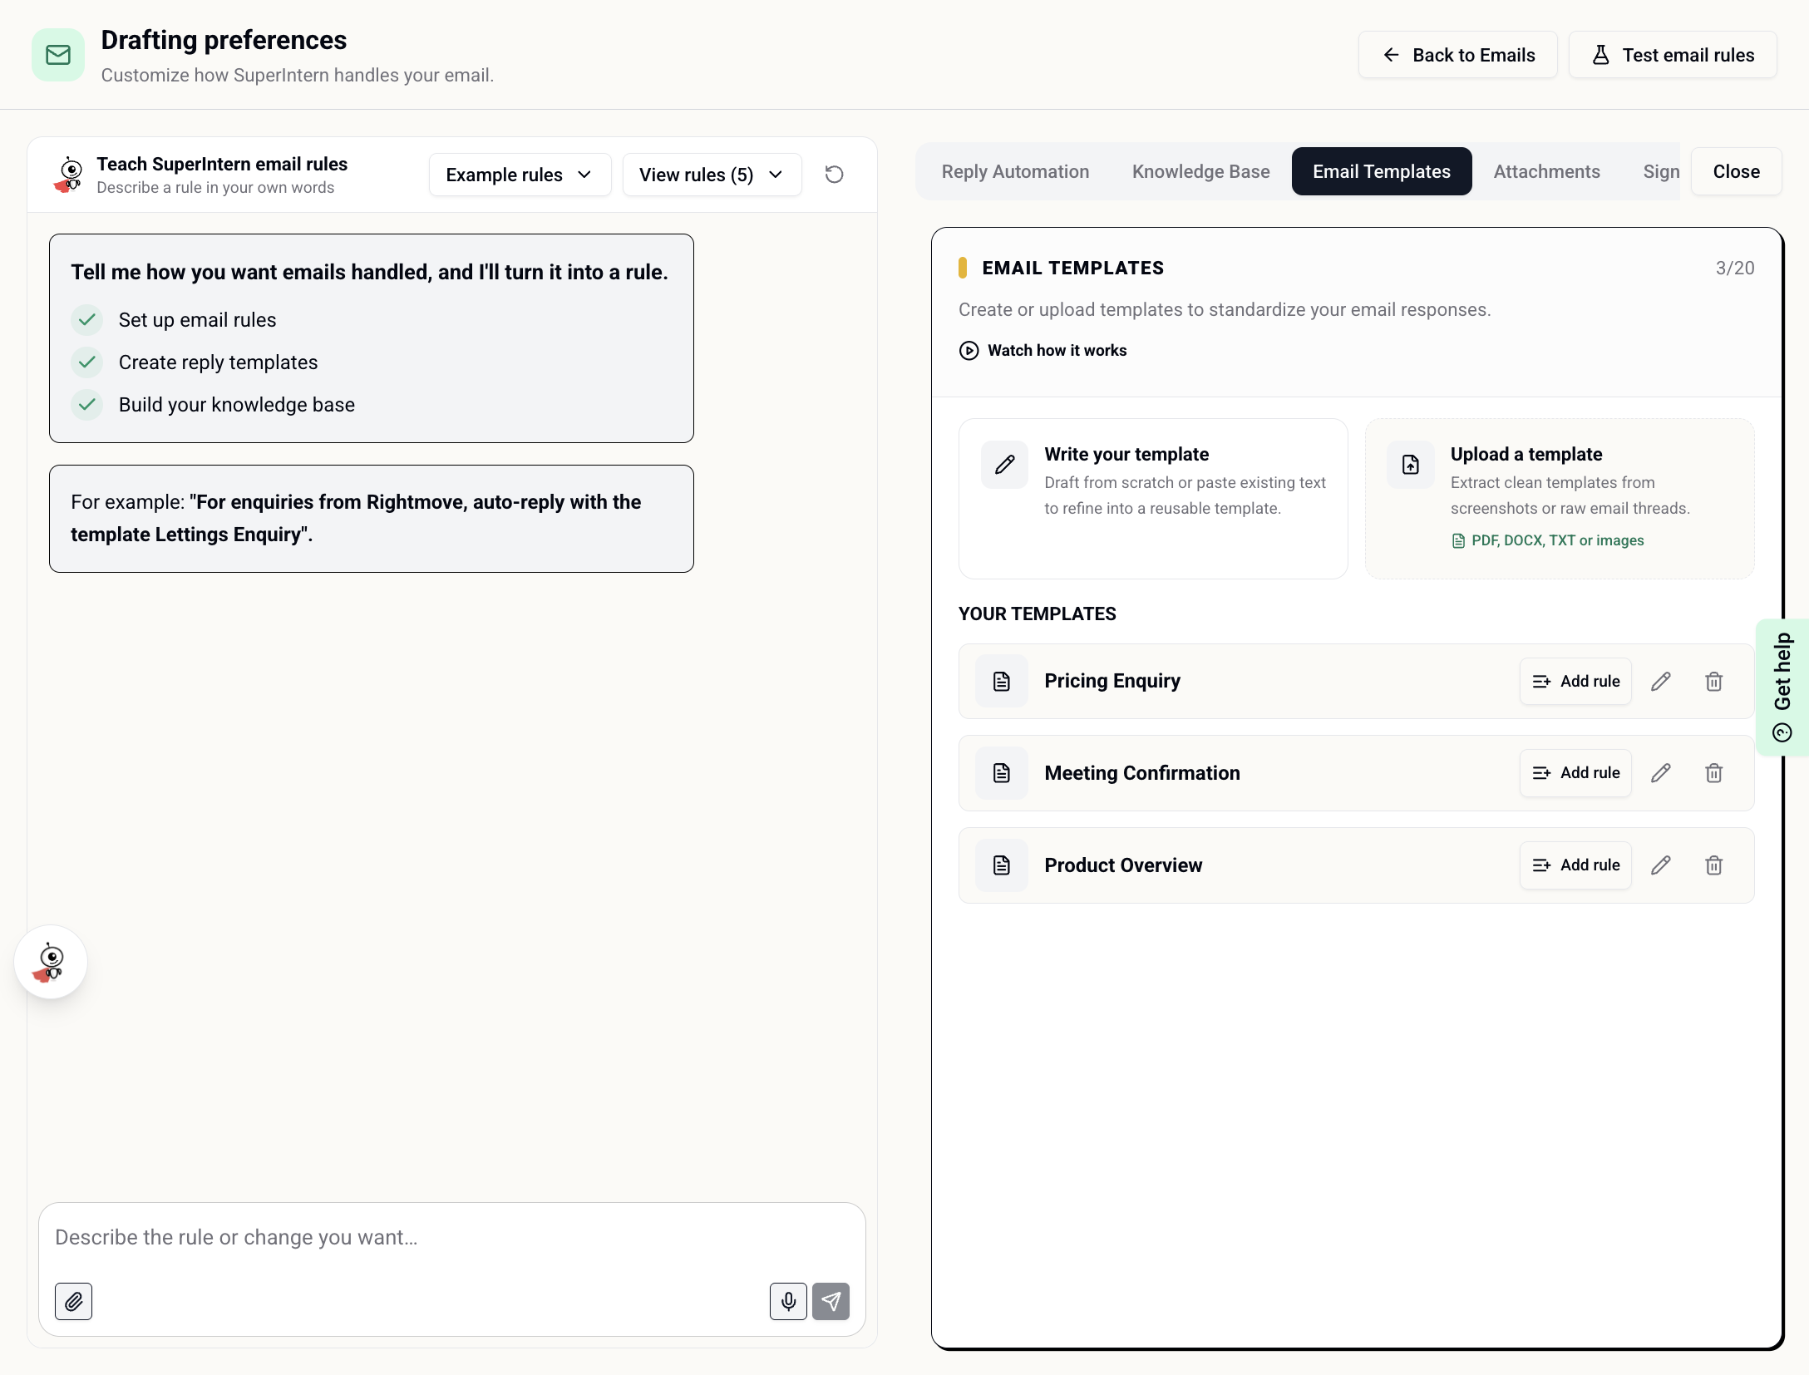Focus the Describe the rule text input
The height and width of the screenshot is (1375, 1809).
point(452,1238)
